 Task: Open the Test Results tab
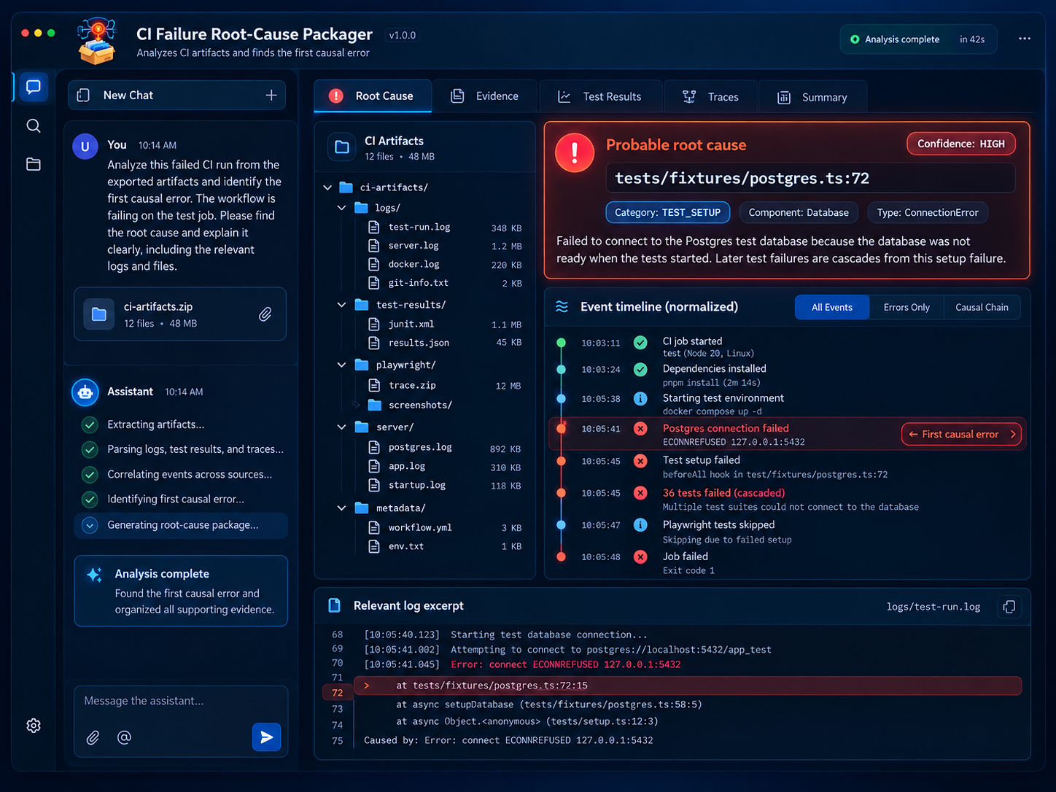pos(600,96)
